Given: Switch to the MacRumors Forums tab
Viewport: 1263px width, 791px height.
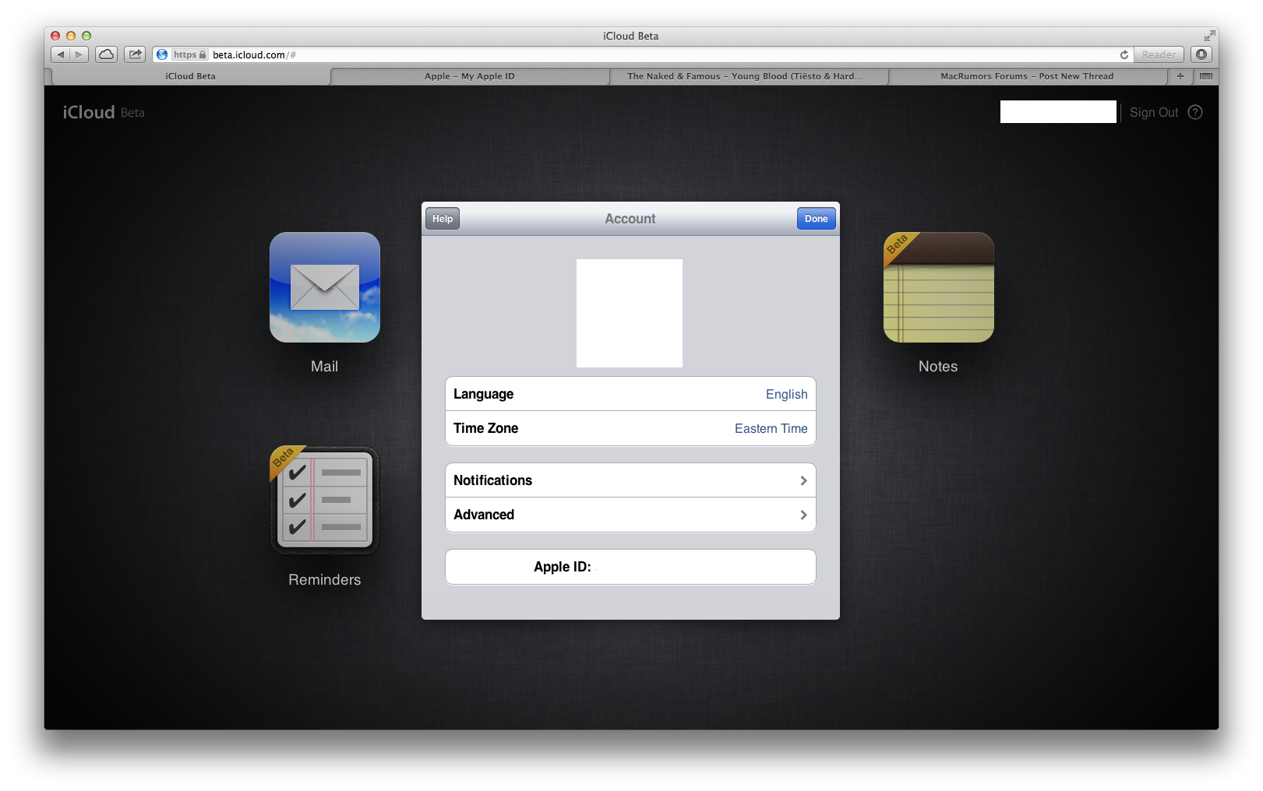Looking at the screenshot, I should [x=1027, y=76].
